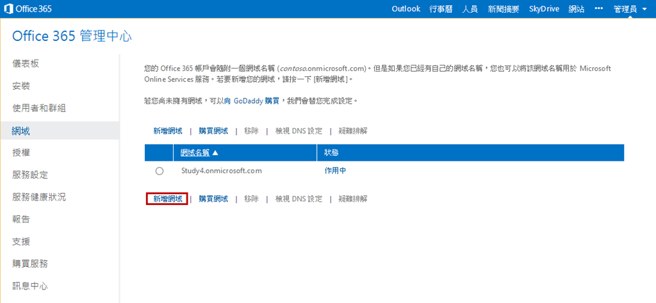Click 疑難排解 above the domain table
The image size is (656, 303).
(353, 131)
